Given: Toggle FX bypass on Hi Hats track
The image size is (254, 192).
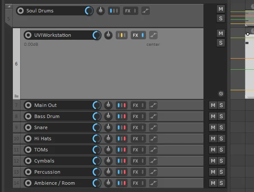Looking at the screenshot, I should click(x=143, y=139).
